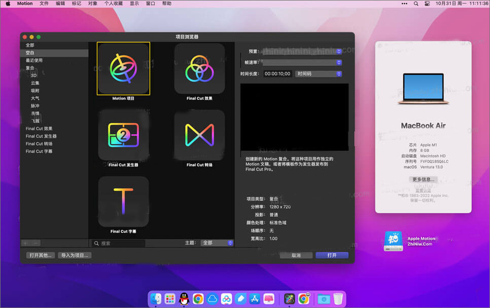Open the 对象 menu
The image size is (490, 308).
click(x=92, y=4)
